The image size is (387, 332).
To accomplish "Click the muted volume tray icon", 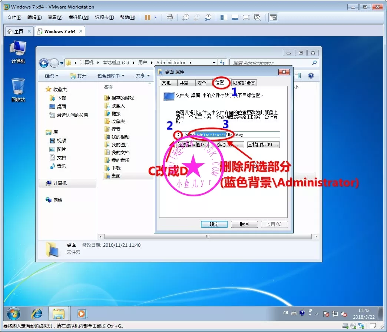I will (x=344, y=314).
